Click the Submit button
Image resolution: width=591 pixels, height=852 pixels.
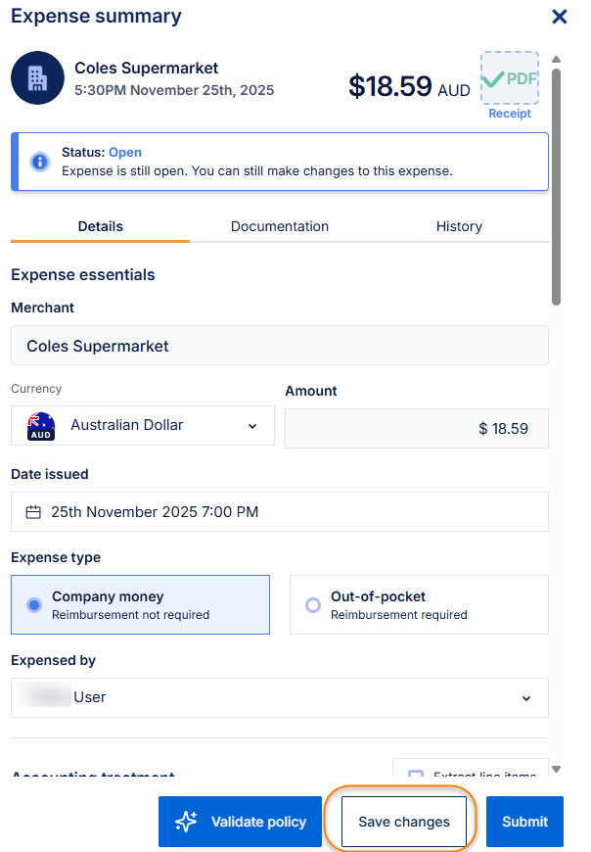(524, 822)
